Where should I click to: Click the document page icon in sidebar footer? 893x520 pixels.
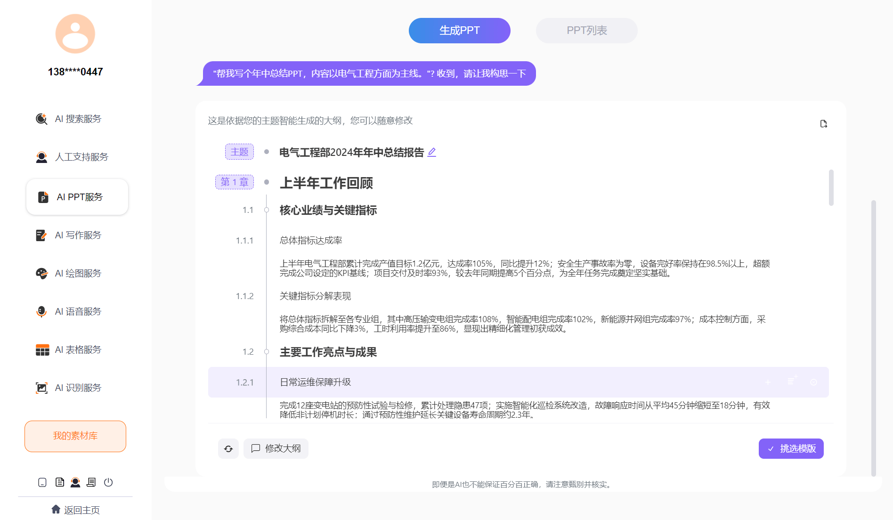click(60, 482)
